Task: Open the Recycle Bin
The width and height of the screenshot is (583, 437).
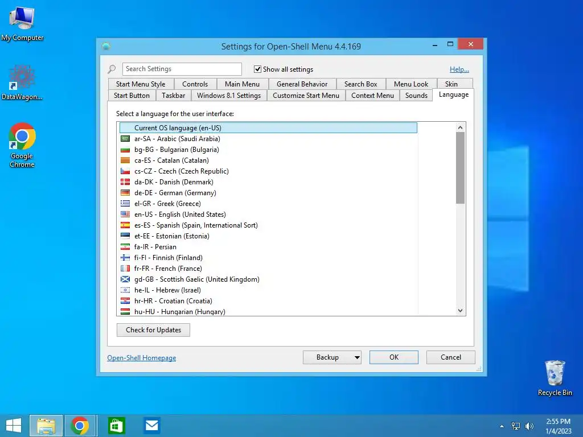Action: 555,378
